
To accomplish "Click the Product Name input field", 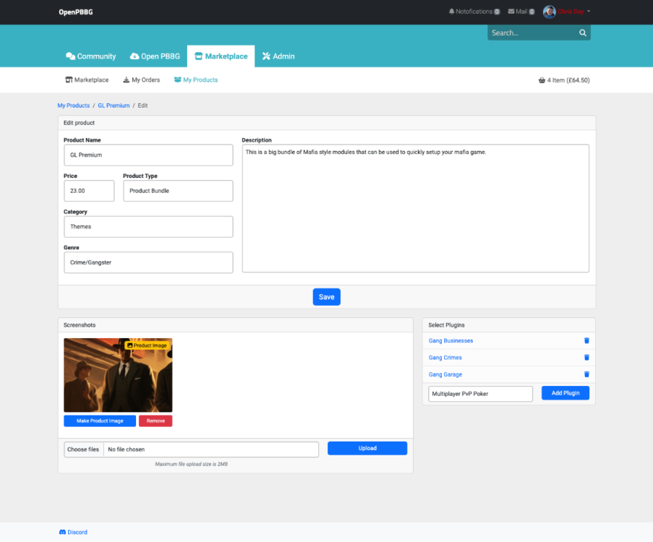I will click(x=148, y=155).
